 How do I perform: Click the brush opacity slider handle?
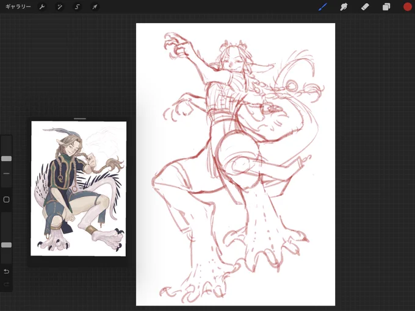click(6, 245)
